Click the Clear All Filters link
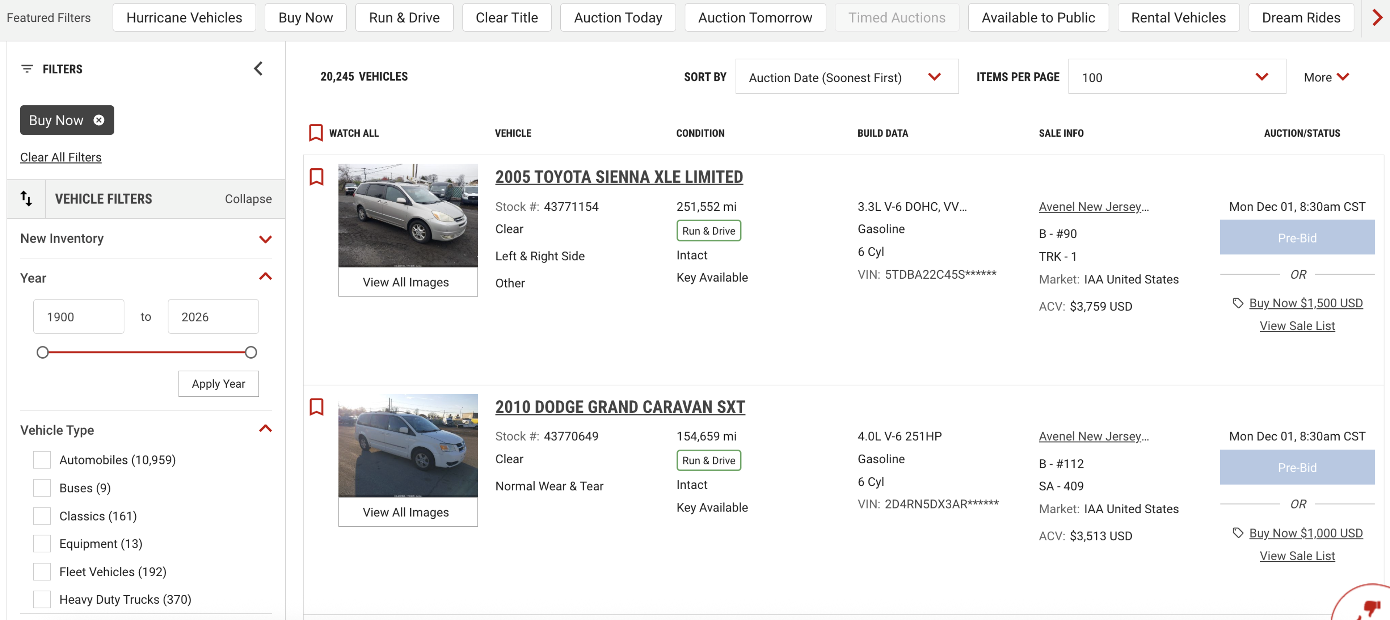This screenshot has height=620, width=1390. click(61, 157)
